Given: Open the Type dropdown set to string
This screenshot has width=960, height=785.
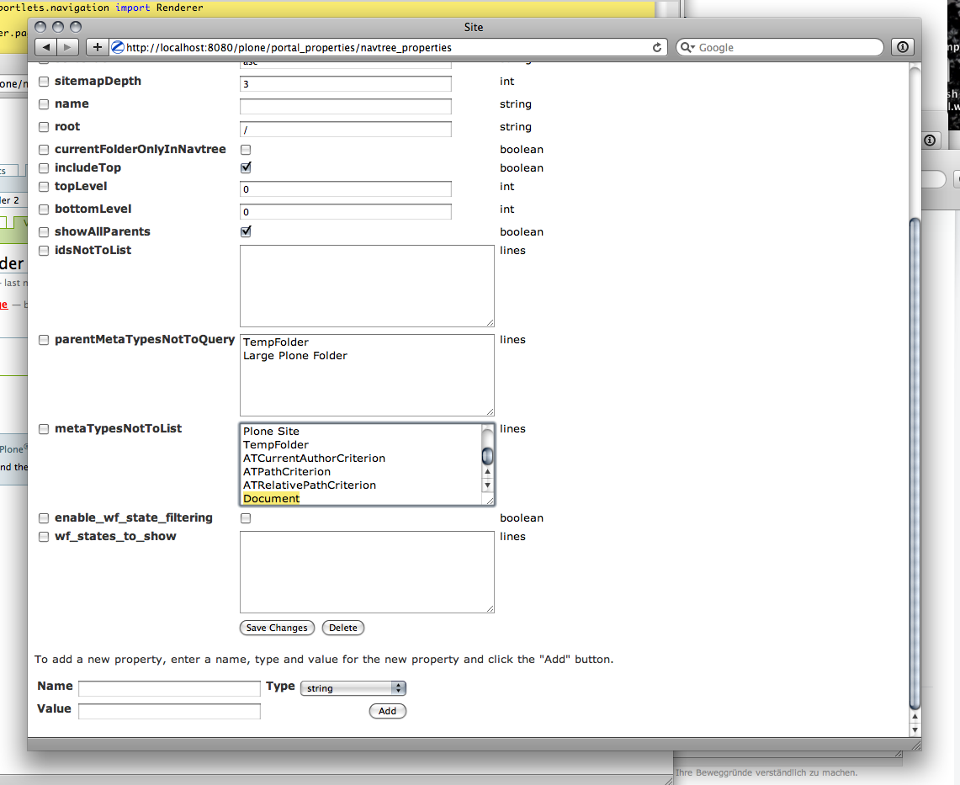Looking at the screenshot, I should pos(353,687).
